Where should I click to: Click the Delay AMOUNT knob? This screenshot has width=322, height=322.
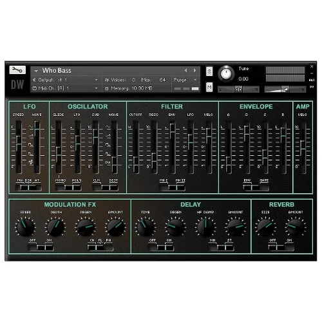click(x=236, y=227)
